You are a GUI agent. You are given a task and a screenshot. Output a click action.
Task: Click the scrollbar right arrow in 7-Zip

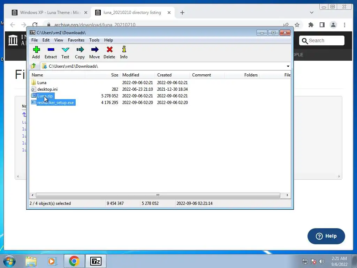(287, 195)
